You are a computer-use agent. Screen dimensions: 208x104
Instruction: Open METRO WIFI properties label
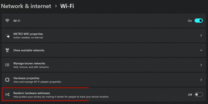click(x=28, y=34)
